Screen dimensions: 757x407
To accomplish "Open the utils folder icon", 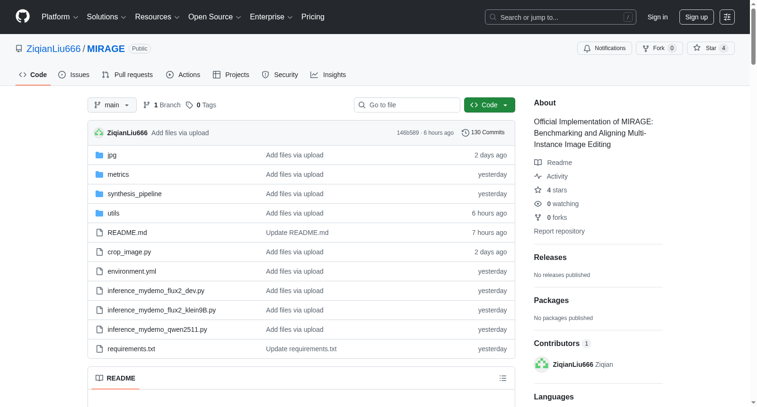I will 99,213.
